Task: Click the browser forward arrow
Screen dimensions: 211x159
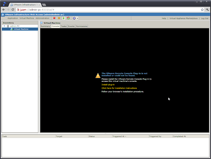Action: [x=8, y=10]
